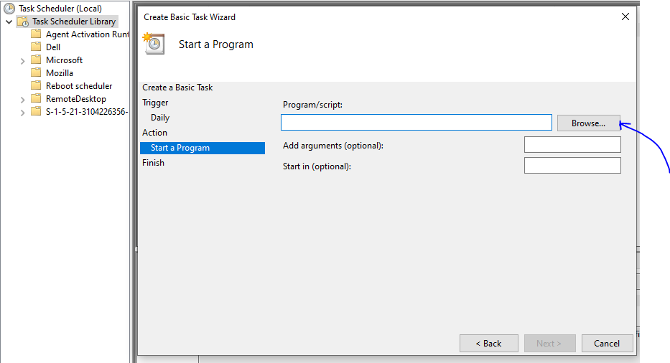Screen dimensions: 670x363
Task: Click the Add arguments optional field
Action: click(572, 145)
